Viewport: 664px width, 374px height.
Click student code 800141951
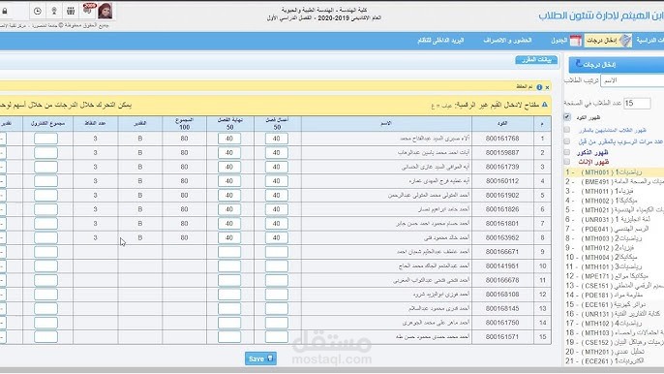tap(502, 265)
